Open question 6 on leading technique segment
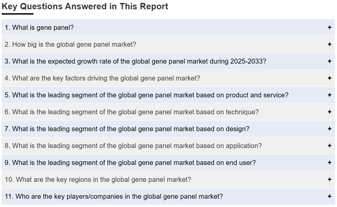Viewport: 337px width, 207px height. [168, 112]
